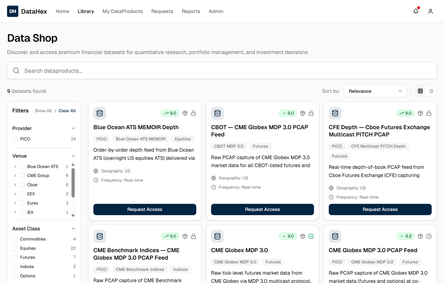This screenshot has height=283, width=444.
Task: Click lock icon on Blue Ocean ATS card
Action: [x=193, y=113]
